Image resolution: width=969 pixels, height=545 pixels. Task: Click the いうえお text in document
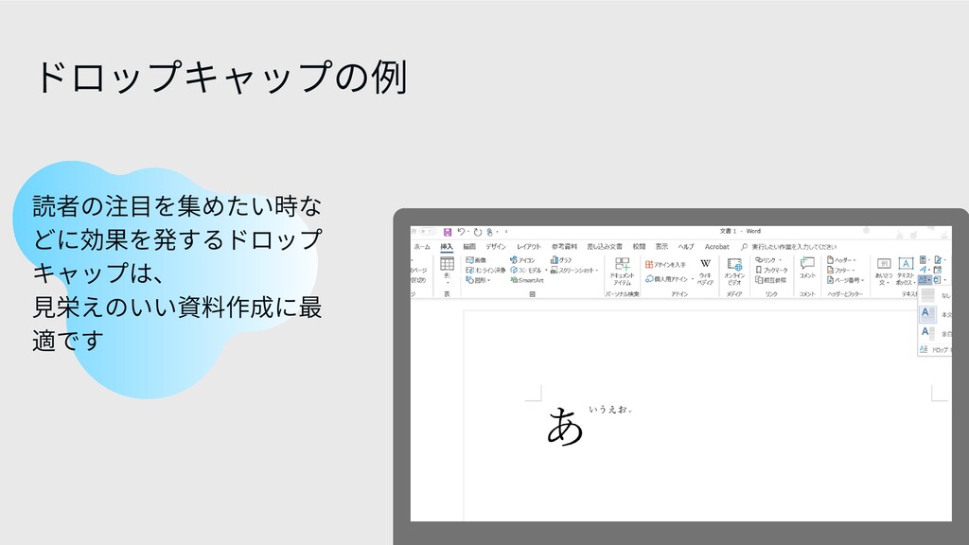pos(608,409)
